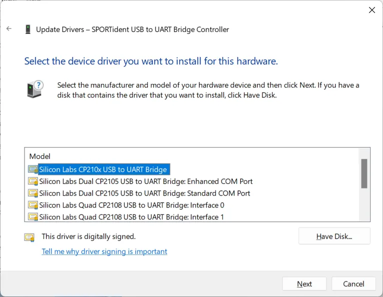Click the device icon beside the Update Drivers title

(27, 29)
